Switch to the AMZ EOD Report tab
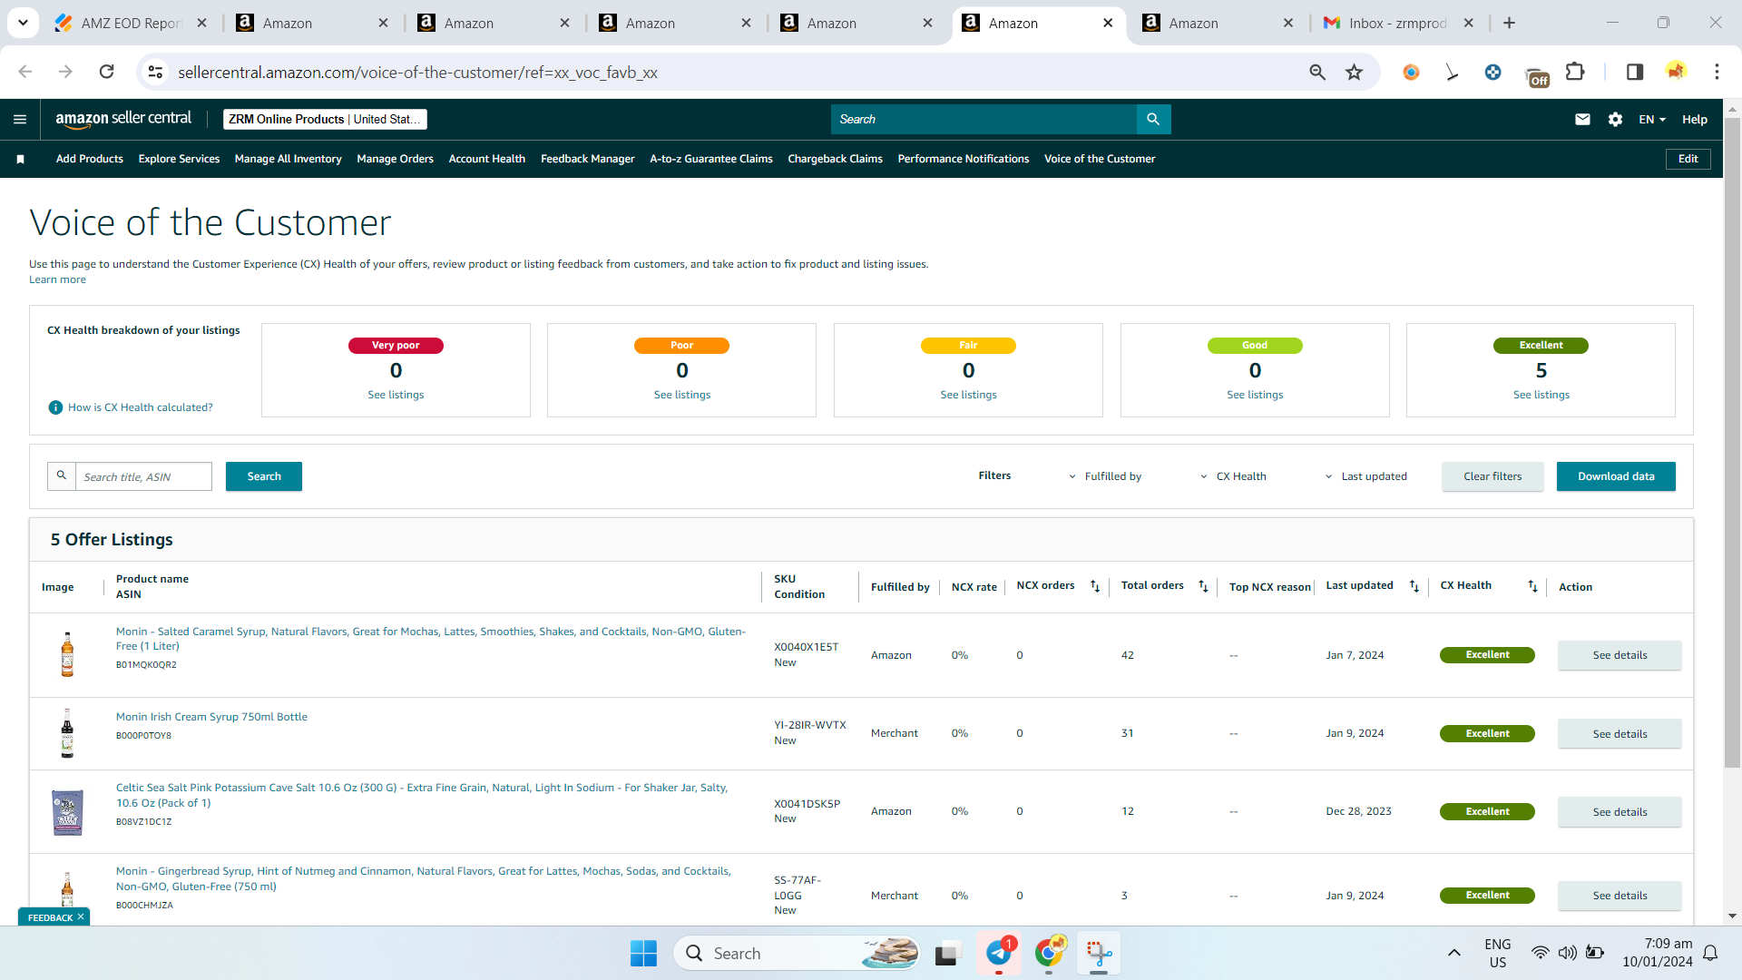This screenshot has height=980, width=1742. 130,23
